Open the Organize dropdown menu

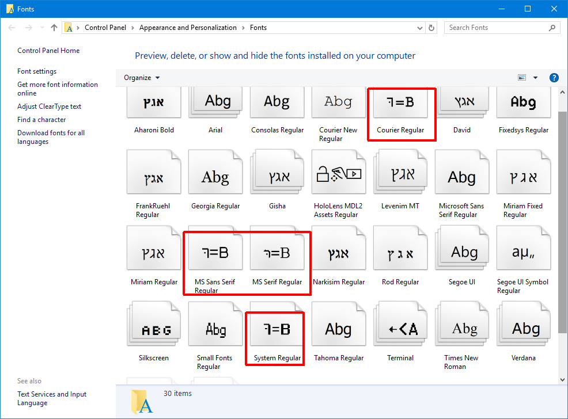pyautogui.click(x=142, y=78)
